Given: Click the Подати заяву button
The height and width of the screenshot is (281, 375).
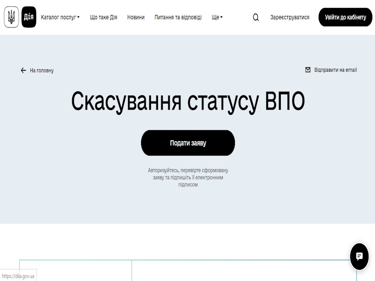Looking at the screenshot, I should pos(188,143).
